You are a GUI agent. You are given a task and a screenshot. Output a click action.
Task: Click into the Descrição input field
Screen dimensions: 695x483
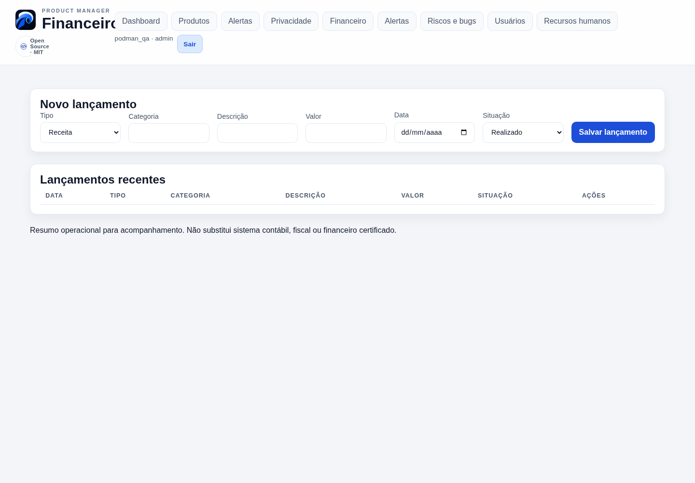(257, 133)
